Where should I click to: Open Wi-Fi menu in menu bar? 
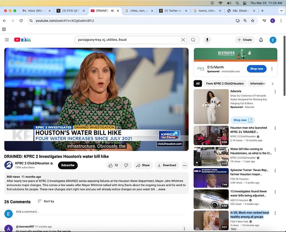[x=220, y=3]
